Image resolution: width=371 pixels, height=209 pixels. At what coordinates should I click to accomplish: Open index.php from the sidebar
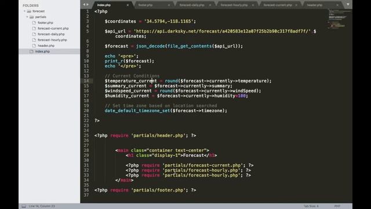pyautogui.click(x=42, y=51)
